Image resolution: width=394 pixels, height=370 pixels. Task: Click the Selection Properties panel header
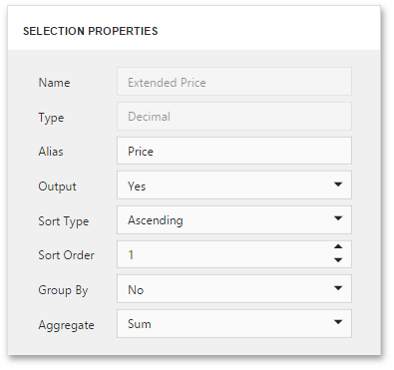click(90, 31)
